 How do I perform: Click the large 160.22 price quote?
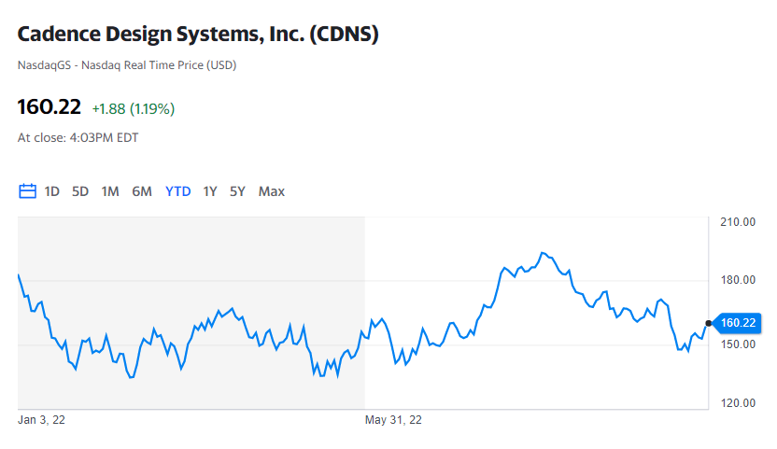point(49,107)
